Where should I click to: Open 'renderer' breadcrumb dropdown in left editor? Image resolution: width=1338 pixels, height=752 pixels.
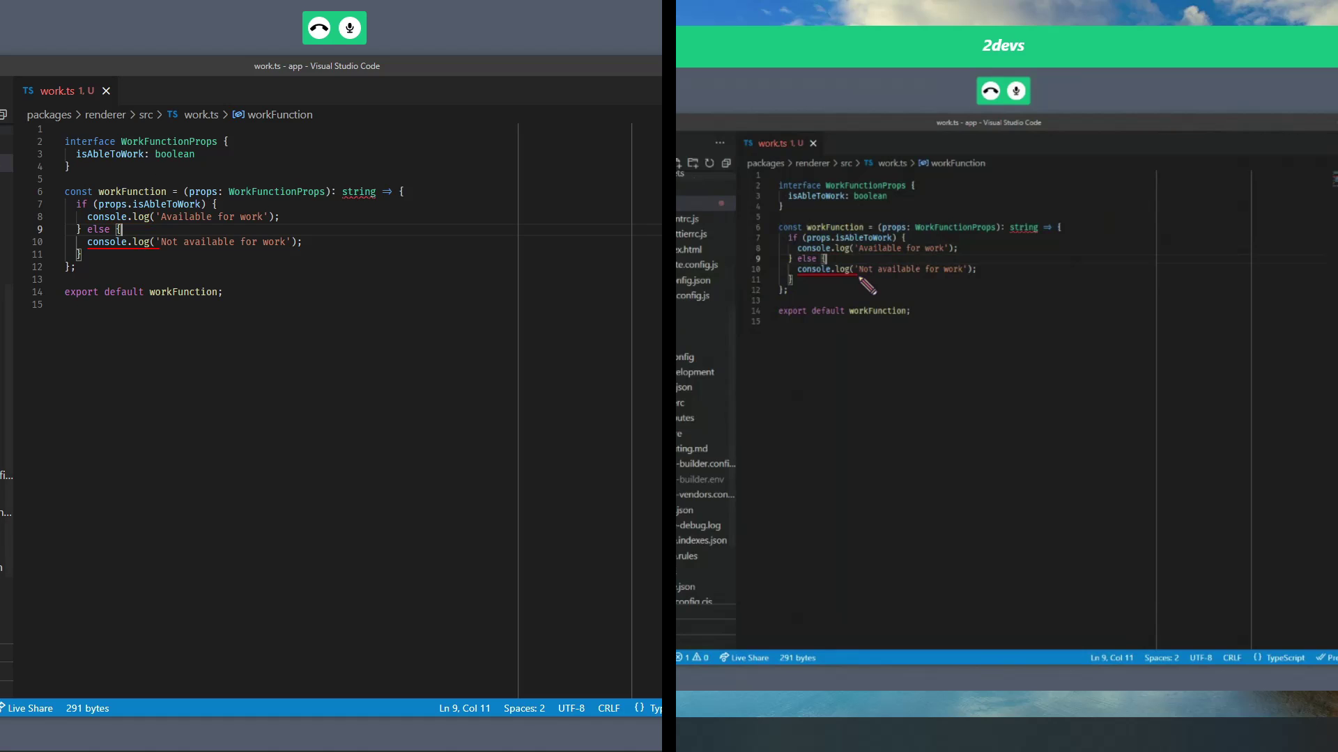tap(105, 115)
